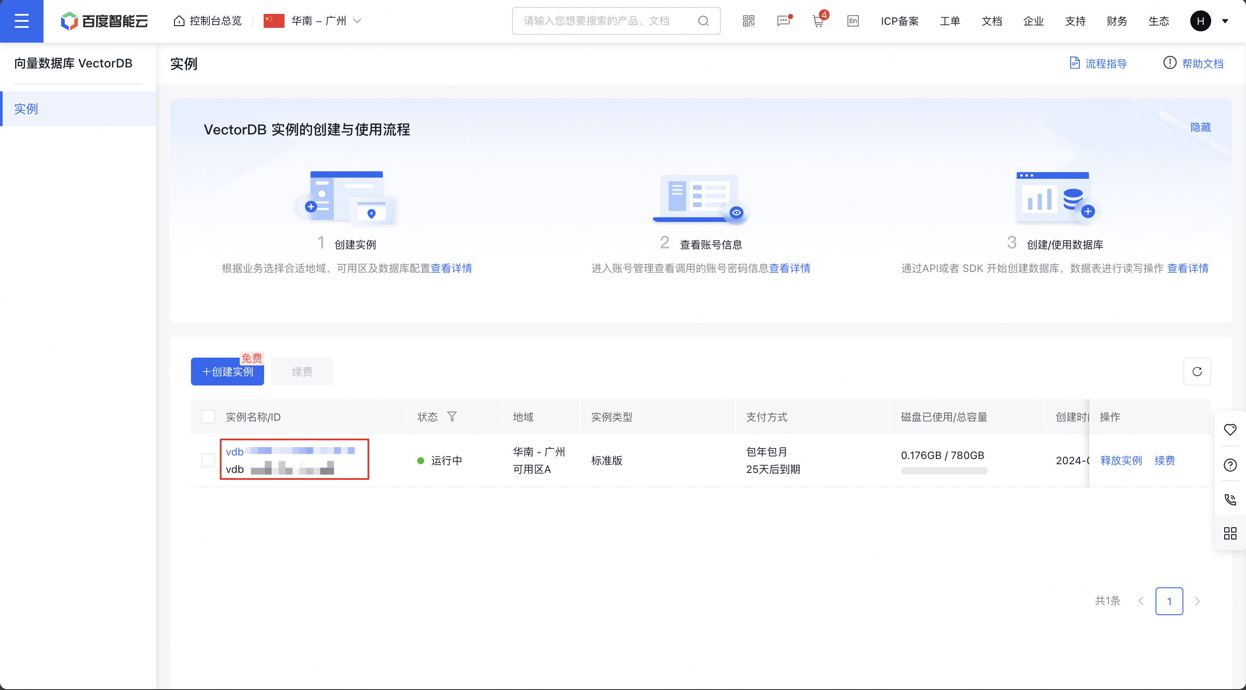Open the shopping cart icon
Image resolution: width=1246 pixels, height=690 pixels.
(x=818, y=21)
